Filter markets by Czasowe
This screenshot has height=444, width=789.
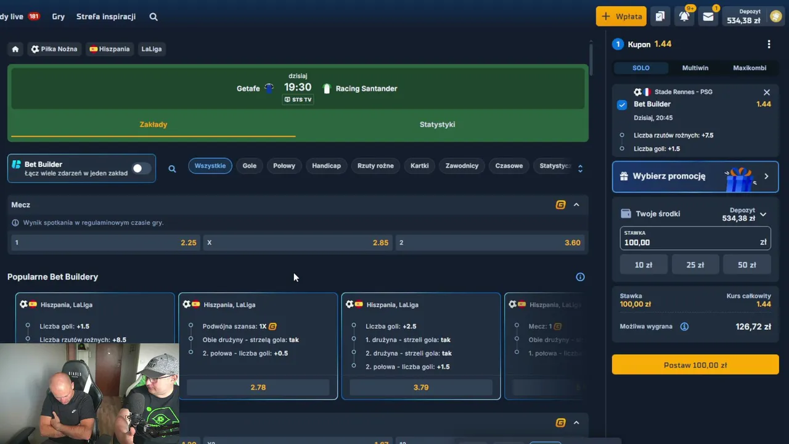[509, 166]
